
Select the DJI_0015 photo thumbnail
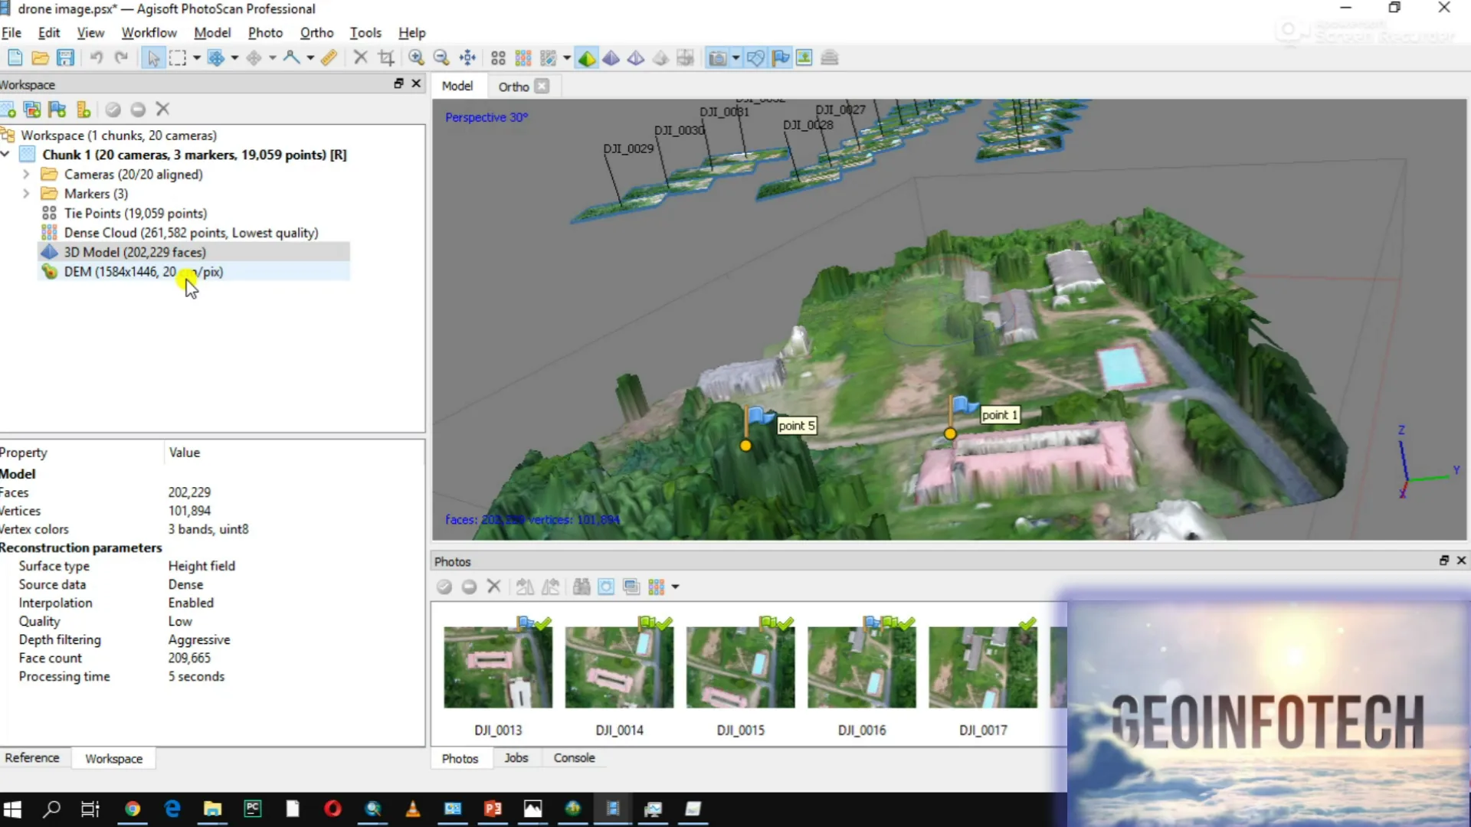pyautogui.click(x=740, y=667)
